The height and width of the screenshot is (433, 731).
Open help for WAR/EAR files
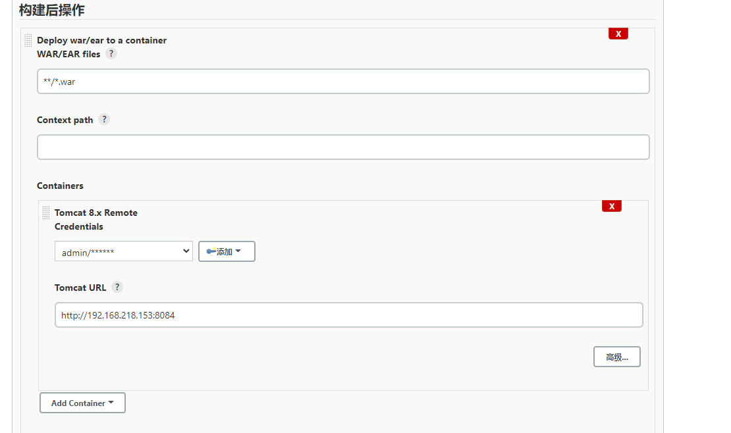coord(111,54)
